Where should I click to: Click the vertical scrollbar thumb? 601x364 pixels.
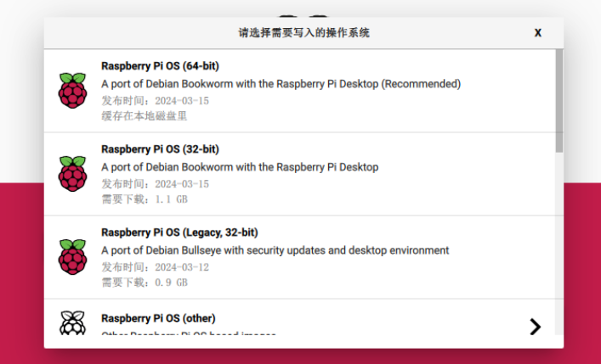pyautogui.click(x=559, y=100)
